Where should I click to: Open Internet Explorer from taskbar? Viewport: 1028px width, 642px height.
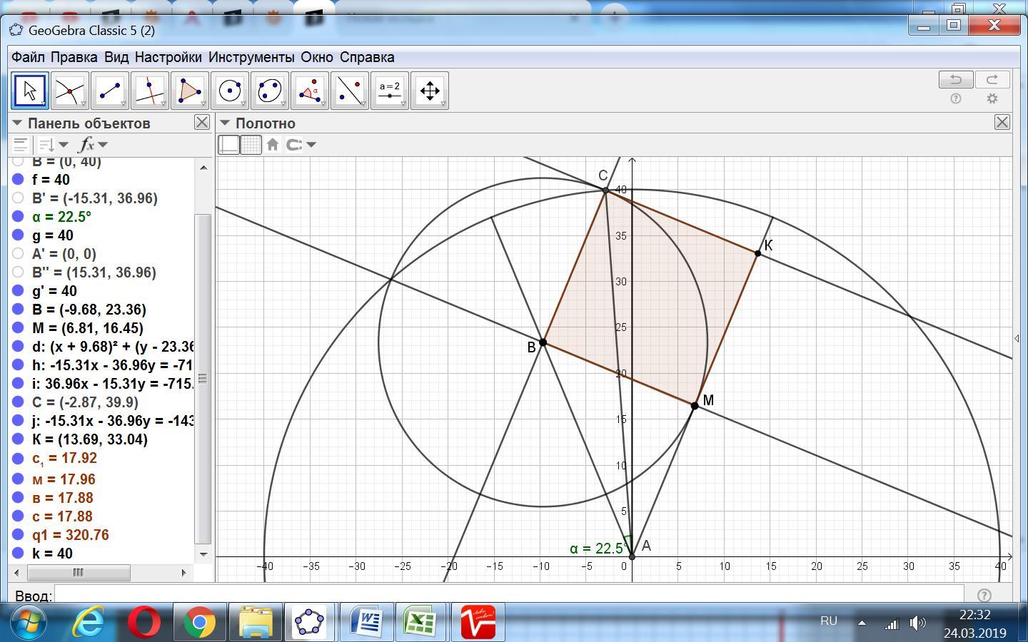pyautogui.click(x=89, y=623)
